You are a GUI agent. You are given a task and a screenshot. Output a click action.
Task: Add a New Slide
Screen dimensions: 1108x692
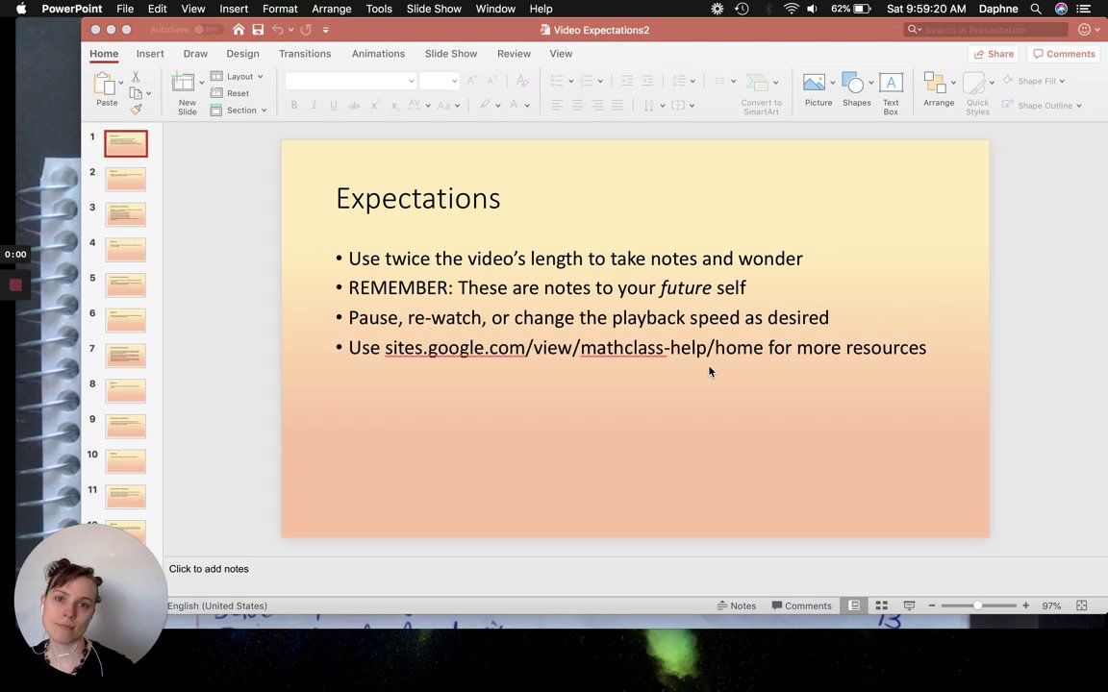185,93
